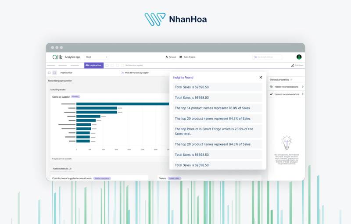The image size is (351, 224).
Task: Select the 'top 14 product names' insight
Action: (217, 108)
